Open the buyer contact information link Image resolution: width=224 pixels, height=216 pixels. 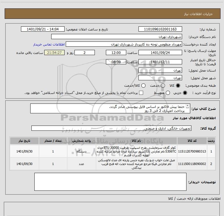[x=49, y=44]
